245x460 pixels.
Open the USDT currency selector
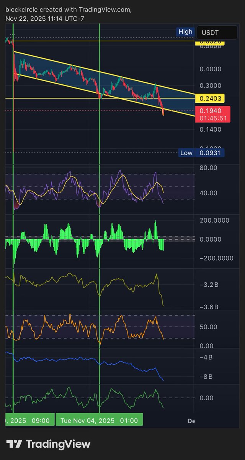coord(216,33)
